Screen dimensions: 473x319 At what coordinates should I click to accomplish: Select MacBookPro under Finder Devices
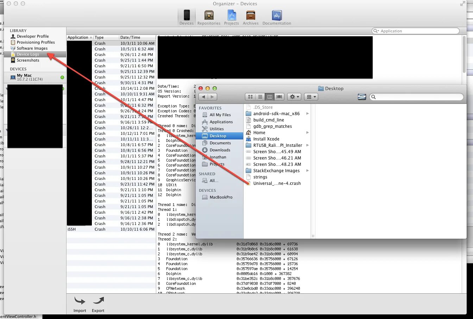[219, 197]
